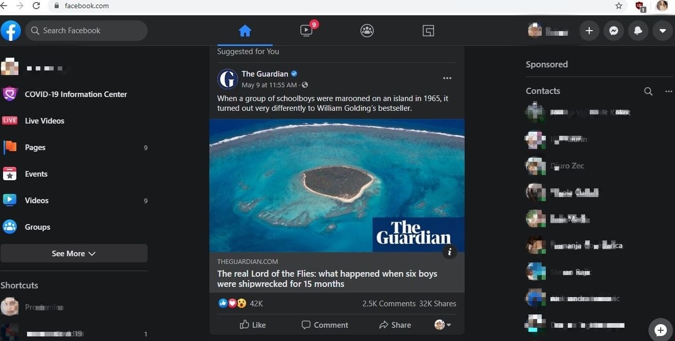Share The Guardian post
This screenshot has width=675, height=341.
coord(395,325)
